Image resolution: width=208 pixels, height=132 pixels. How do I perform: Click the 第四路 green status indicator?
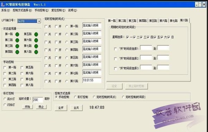17,52
